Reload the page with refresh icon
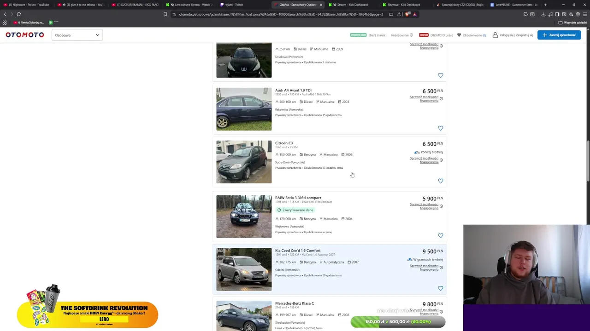Screen dimensions: 590x331 click(x=19, y=14)
